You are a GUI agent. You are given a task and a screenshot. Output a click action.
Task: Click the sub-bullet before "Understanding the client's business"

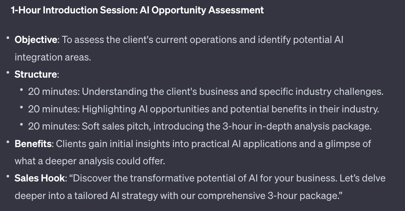[x=22, y=90]
